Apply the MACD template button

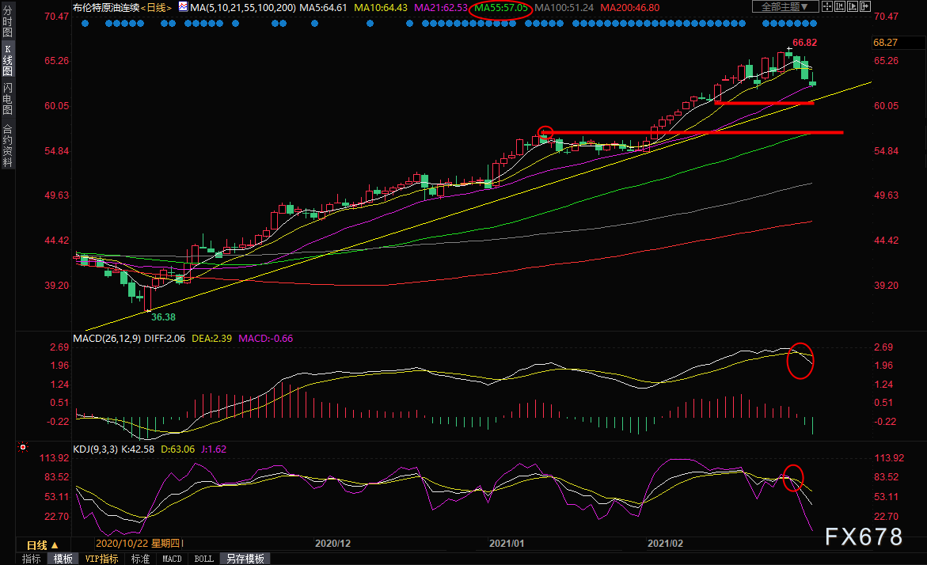pos(172,559)
